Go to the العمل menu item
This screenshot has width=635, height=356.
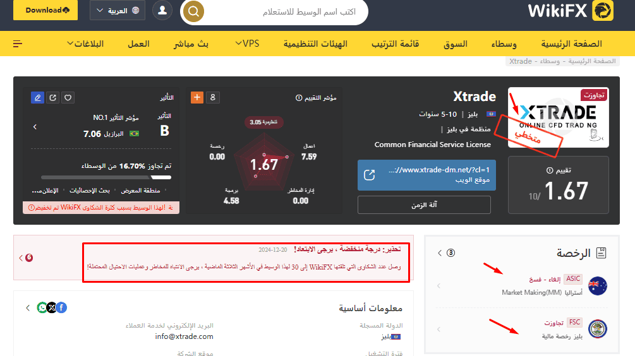(138, 44)
